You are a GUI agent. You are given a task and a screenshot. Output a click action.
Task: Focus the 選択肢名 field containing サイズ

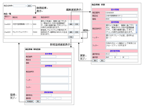(x=111, y=54)
